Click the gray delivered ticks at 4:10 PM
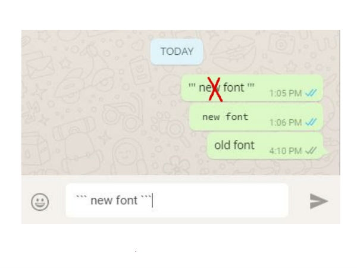The width and height of the screenshot is (357, 268). tap(311, 151)
